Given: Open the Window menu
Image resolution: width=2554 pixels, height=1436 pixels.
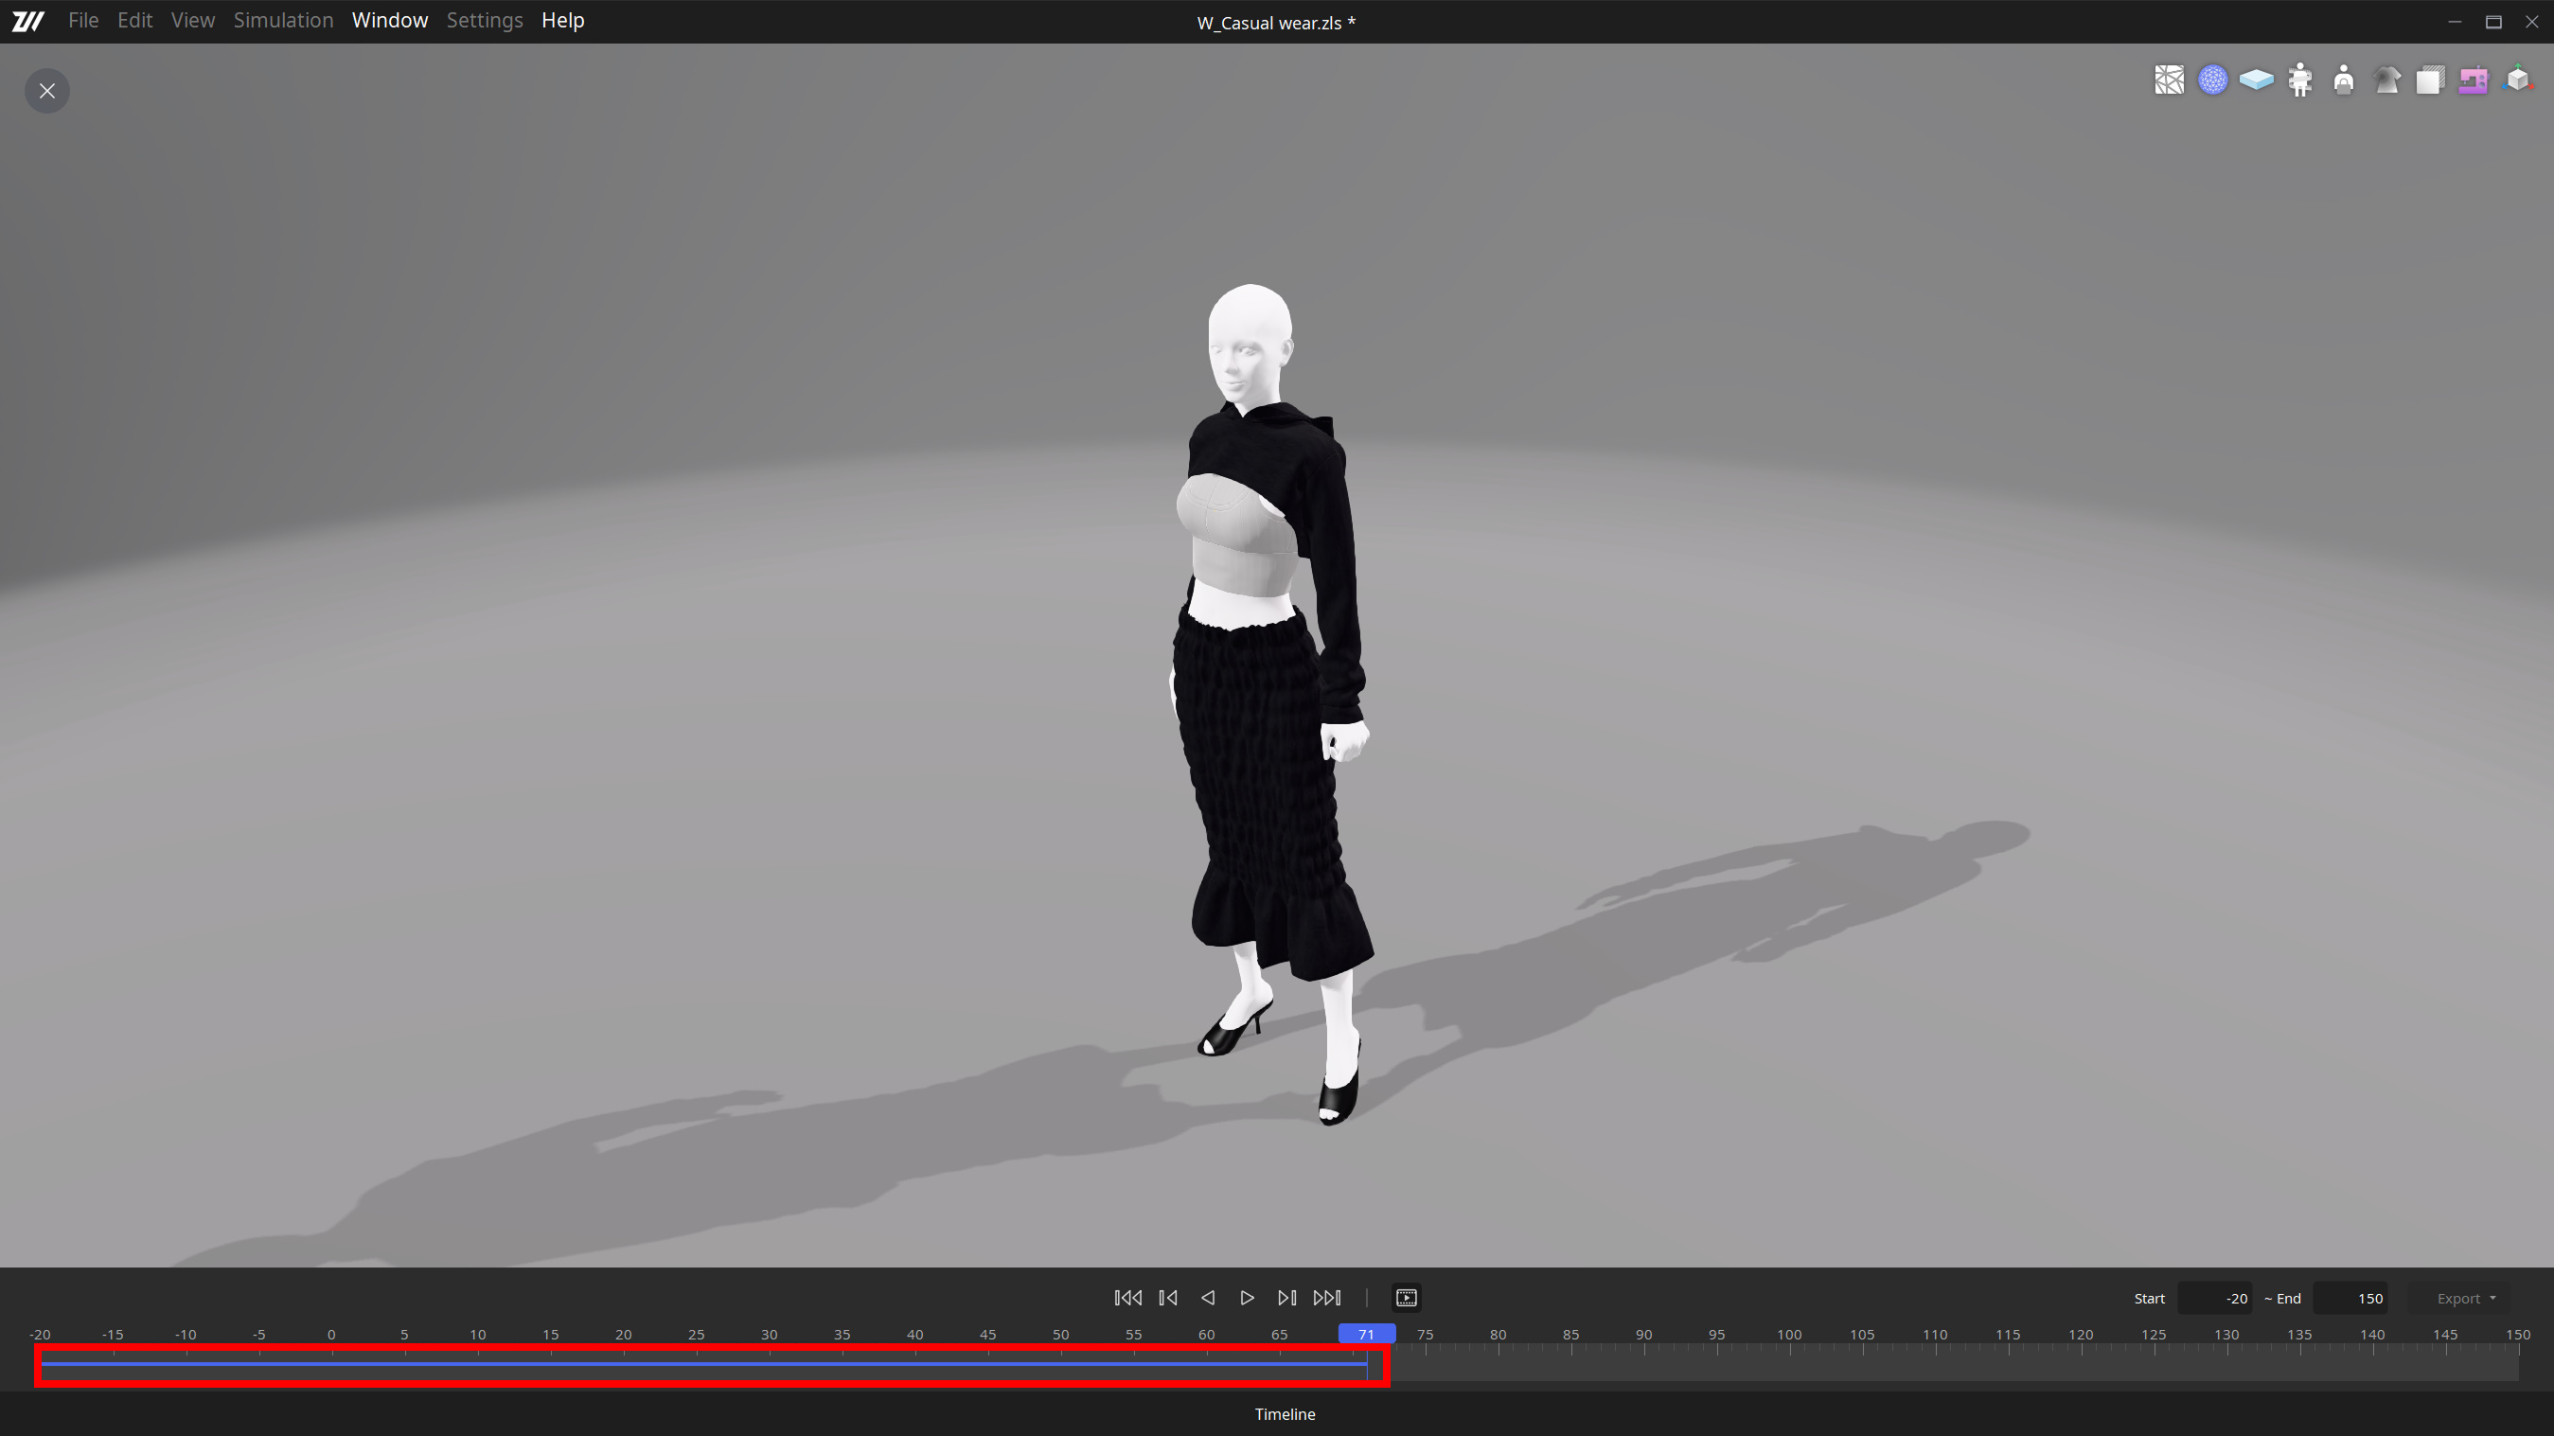Looking at the screenshot, I should 390,21.
